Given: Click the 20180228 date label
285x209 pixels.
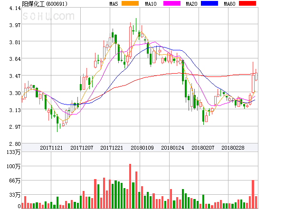Looking at the screenshot, I should [233, 148].
